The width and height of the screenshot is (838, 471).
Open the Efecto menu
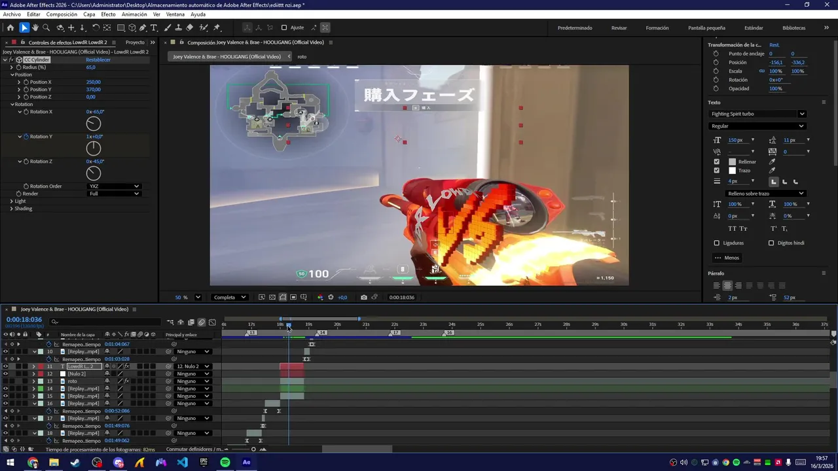tap(108, 14)
